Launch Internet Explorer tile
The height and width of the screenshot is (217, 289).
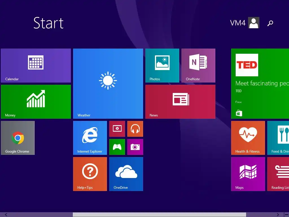pyautogui.click(x=90, y=138)
